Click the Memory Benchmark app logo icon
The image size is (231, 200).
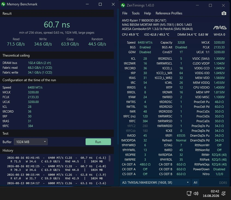3,4
